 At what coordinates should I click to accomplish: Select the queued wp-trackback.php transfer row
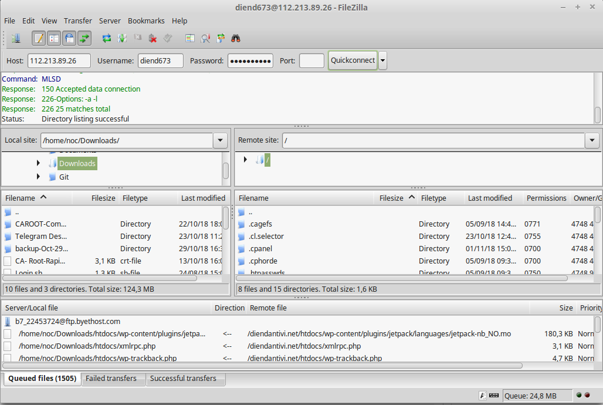(x=299, y=358)
